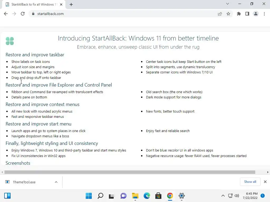Open the browser side panel icon
270x202 pixels.
pyautogui.click(x=247, y=14)
